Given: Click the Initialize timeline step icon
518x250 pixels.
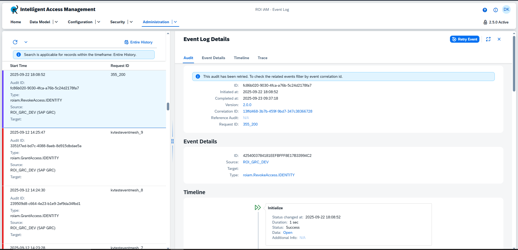Looking at the screenshot, I should [258, 207].
